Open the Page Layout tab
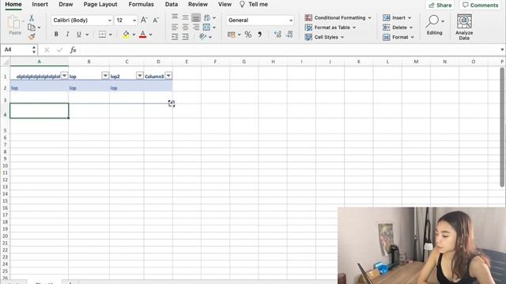Viewport: 506px width, 284px height. (100, 5)
